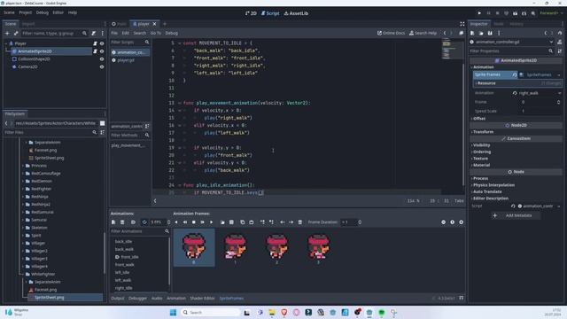Image resolution: width=567 pixels, height=319 pixels.
Task: Expand the Offset section in Inspector
Action: click(x=479, y=119)
